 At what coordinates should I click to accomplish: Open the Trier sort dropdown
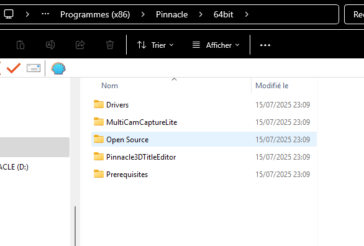pos(155,45)
